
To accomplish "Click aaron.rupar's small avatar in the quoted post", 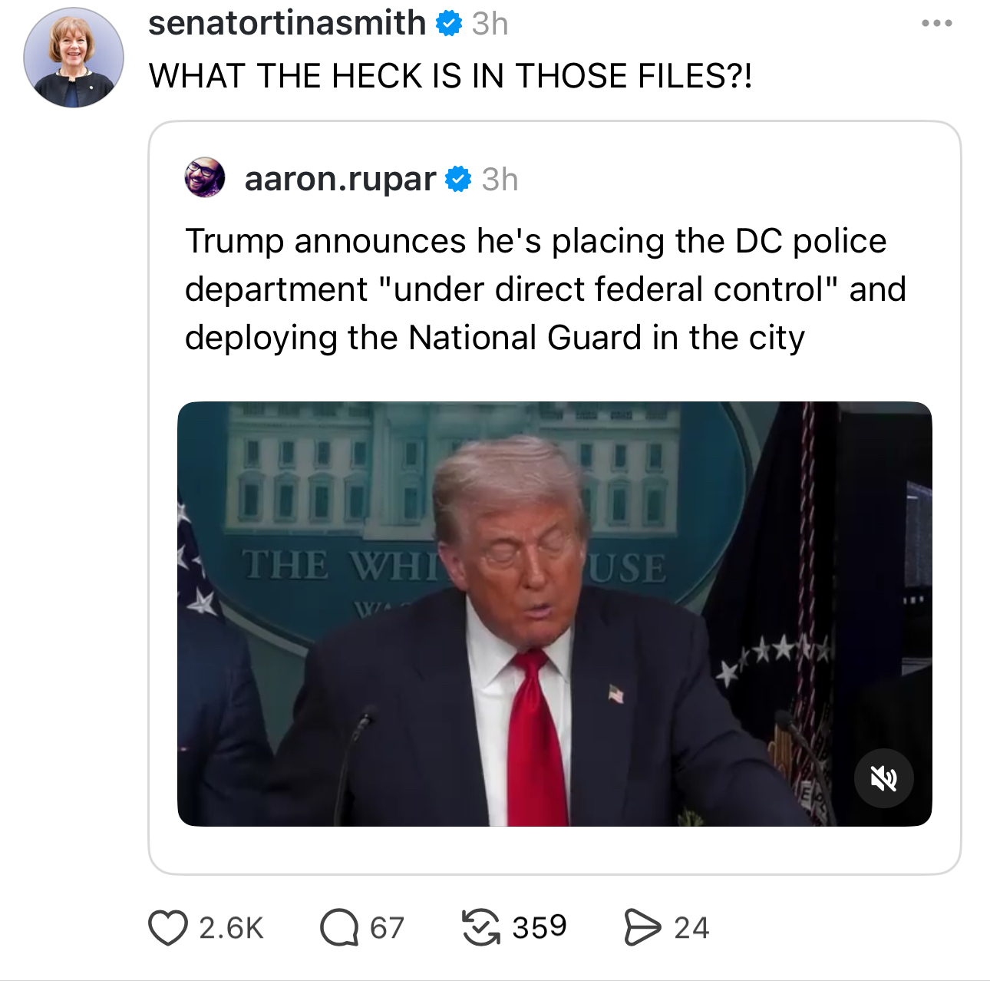I will point(205,178).
